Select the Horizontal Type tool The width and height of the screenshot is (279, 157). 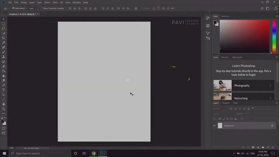coord(3,90)
